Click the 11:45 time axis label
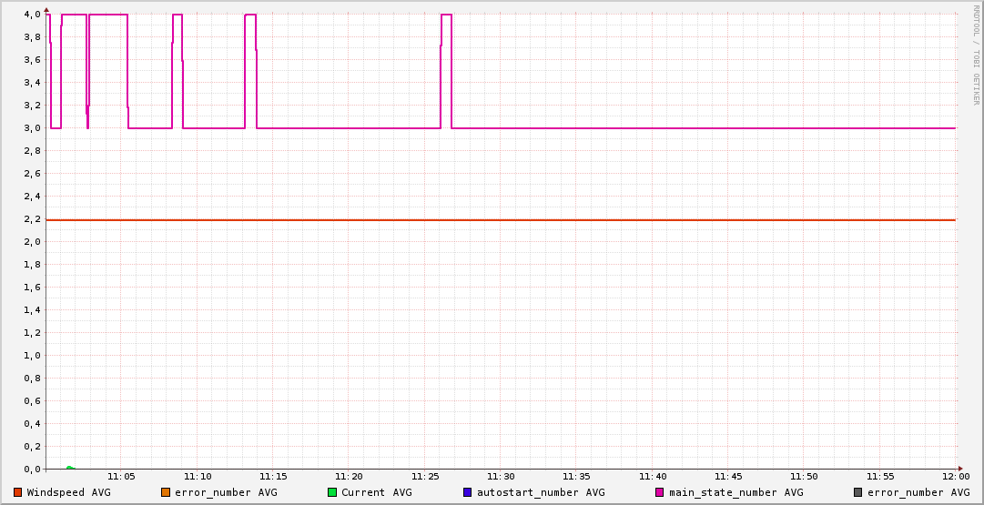Screen dimensions: 984x505 tap(728, 476)
